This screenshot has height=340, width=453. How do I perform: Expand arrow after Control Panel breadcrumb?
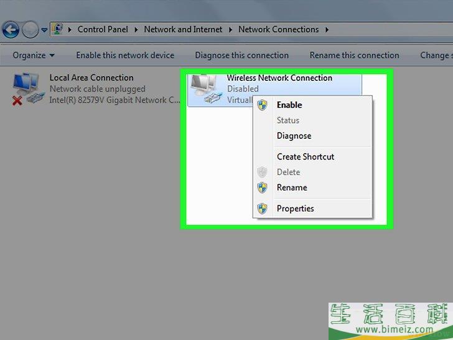138,29
